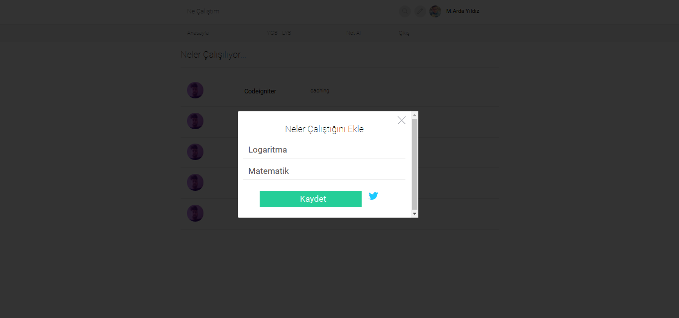Click the Matematik input field
This screenshot has height=318, width=679.
[x=324, y=171]
